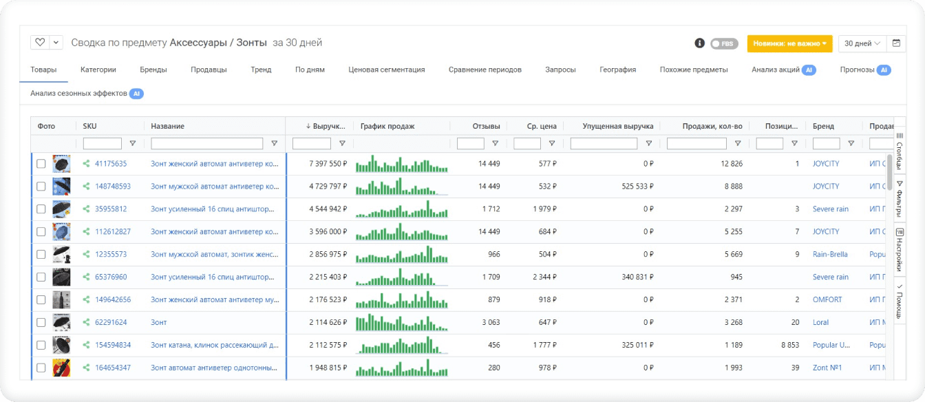Click share icon for SKU 41175635
925x402 pixels.
coord(86,164)
